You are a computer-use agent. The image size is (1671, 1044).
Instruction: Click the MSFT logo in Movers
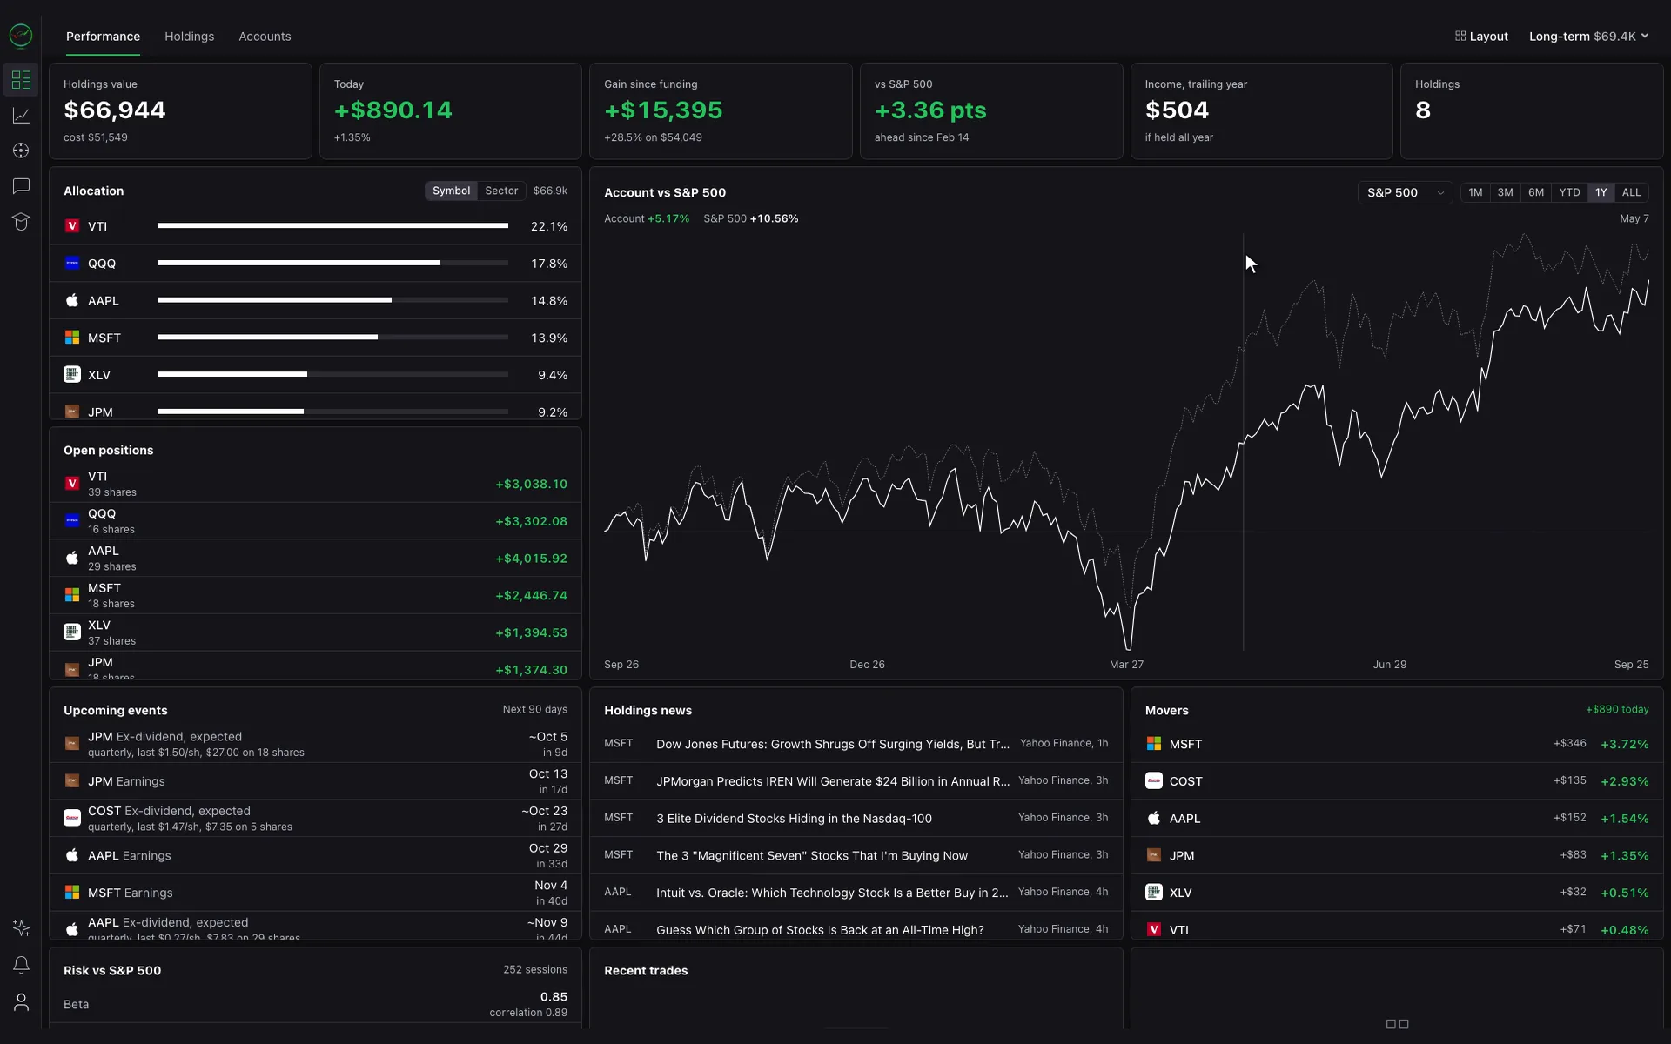point(1154,744)
